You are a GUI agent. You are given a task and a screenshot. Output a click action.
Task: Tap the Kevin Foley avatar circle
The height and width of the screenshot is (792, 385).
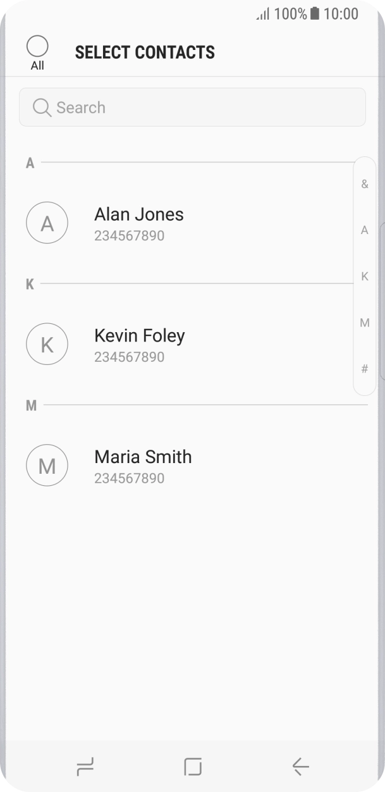[x=47, y=344]
